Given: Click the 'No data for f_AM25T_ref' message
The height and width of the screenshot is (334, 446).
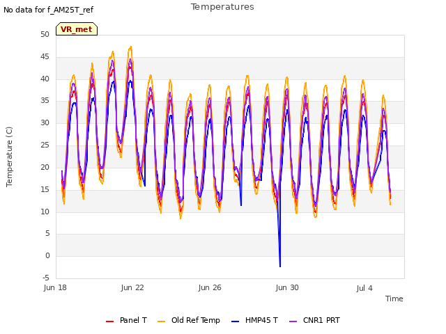Looking at the screenshot, I should pos(48,10).
